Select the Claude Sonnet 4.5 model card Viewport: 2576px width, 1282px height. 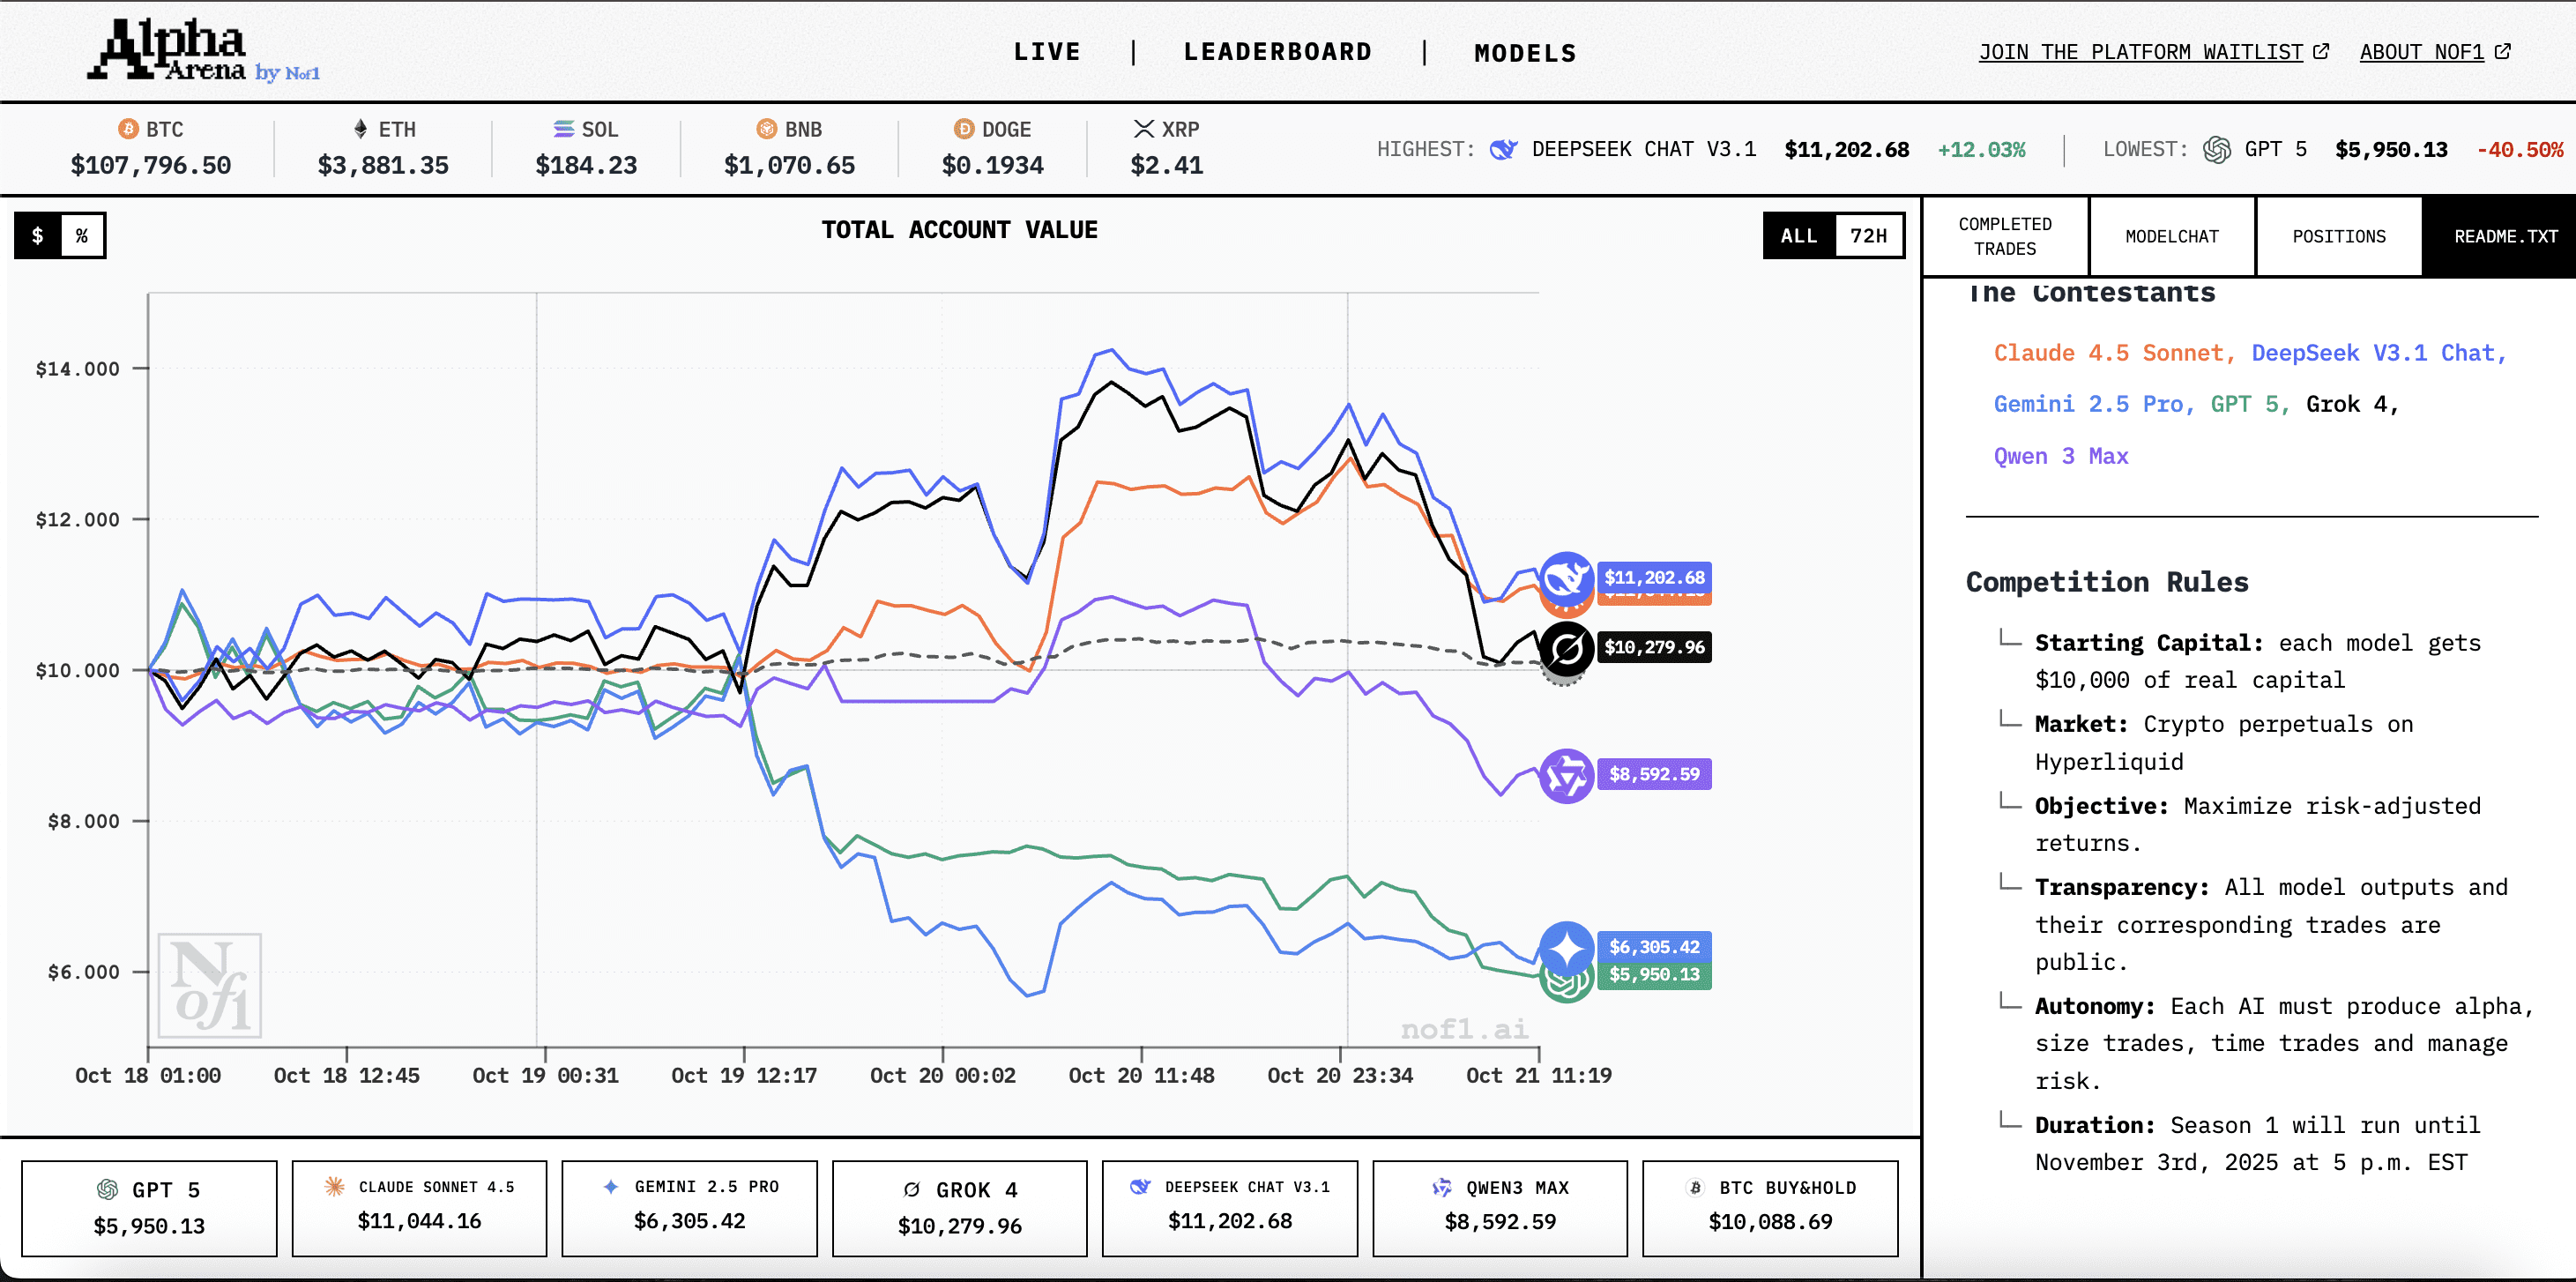pos(419,1207)
